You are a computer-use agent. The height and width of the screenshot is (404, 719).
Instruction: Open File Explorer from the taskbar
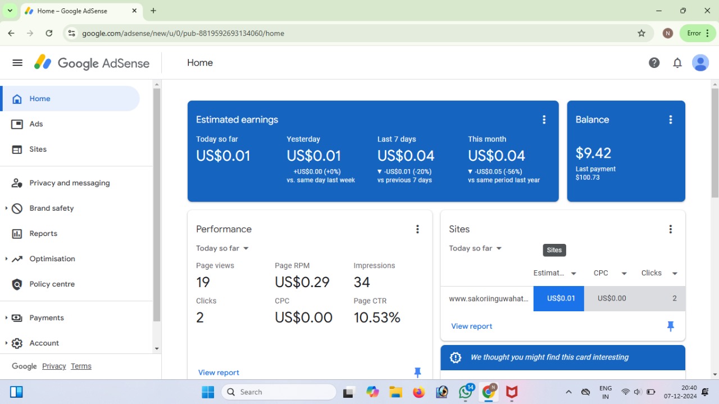(x=395, y=392)
